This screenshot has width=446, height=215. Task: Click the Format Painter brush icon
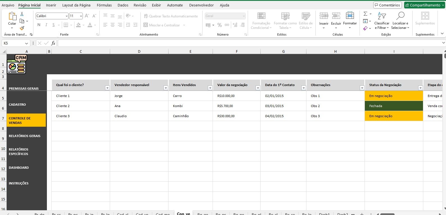point(22,28)
